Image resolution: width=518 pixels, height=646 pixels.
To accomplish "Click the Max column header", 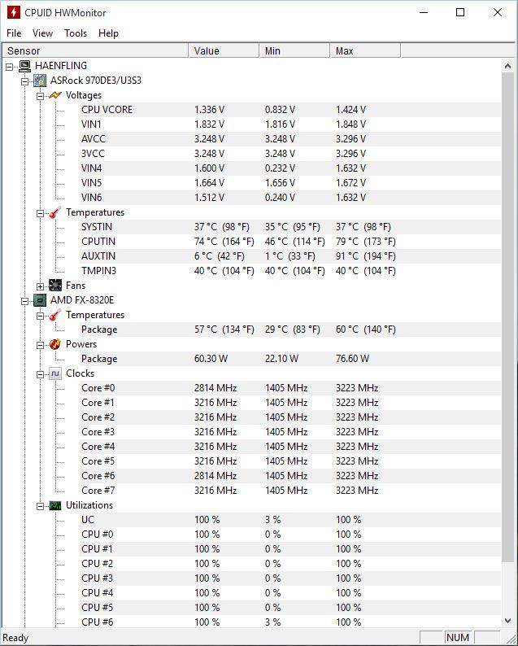I will pyautogui.click(x=366, y=50).
